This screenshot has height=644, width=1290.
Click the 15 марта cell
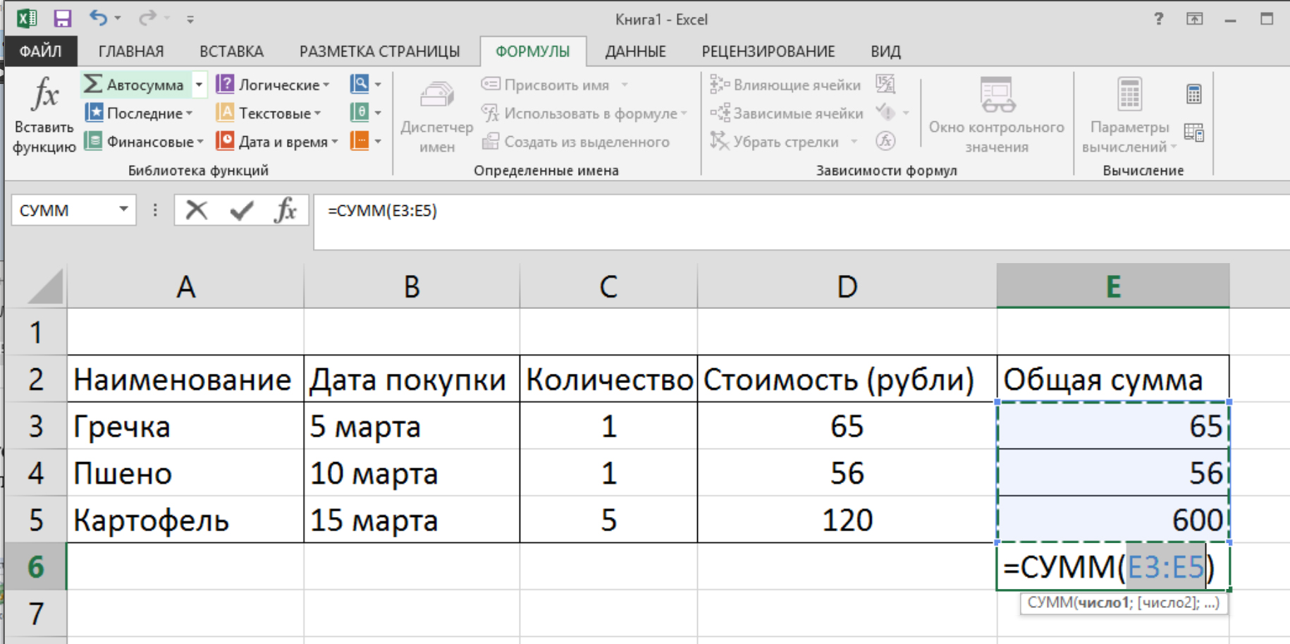point(412,520)
